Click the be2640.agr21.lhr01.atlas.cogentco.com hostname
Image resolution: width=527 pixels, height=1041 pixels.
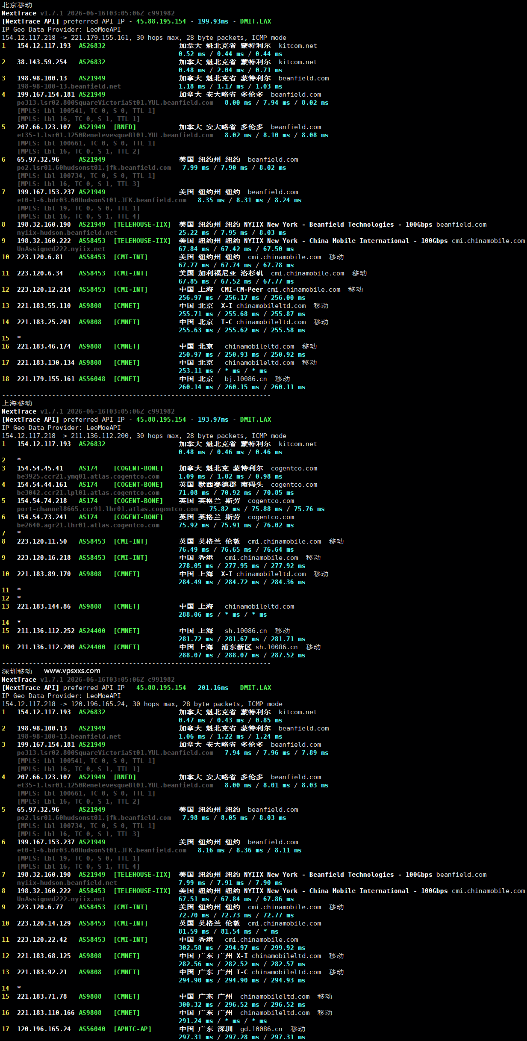88,525
